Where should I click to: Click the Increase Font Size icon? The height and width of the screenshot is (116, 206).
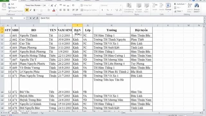52,5
